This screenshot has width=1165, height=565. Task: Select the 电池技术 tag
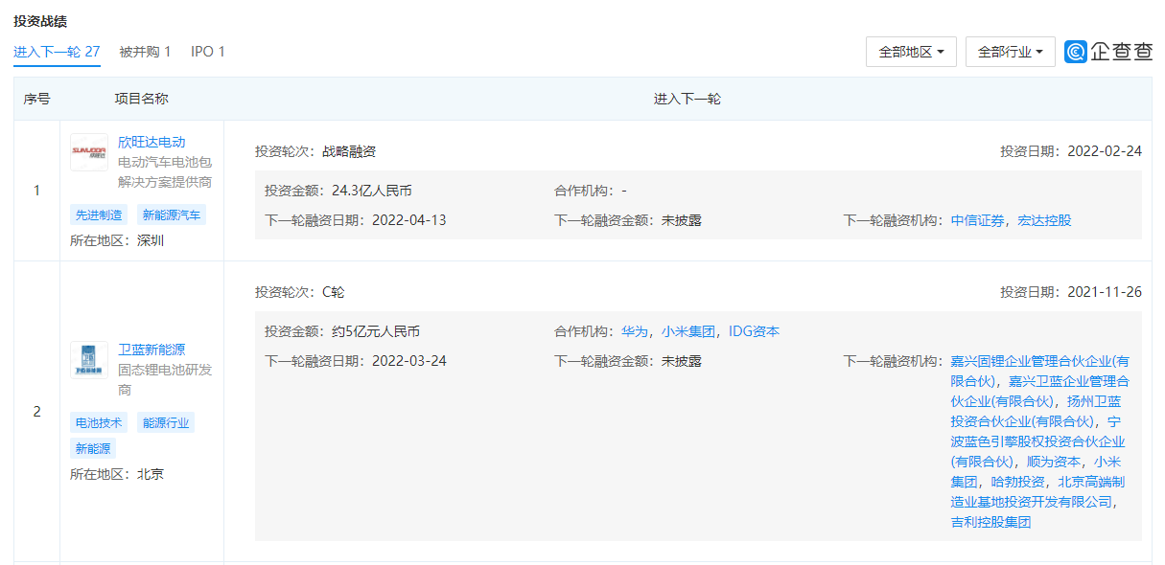click(100, 423)
